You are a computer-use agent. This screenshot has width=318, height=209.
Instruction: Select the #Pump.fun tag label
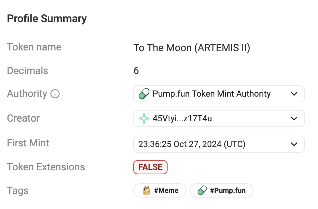pos(228,190)
